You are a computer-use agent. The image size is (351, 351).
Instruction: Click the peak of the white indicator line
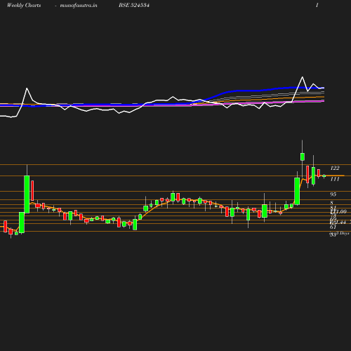303,77
